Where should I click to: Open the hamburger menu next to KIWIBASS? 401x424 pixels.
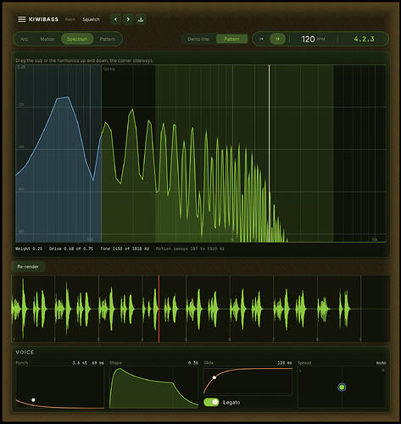coord(21,20)
